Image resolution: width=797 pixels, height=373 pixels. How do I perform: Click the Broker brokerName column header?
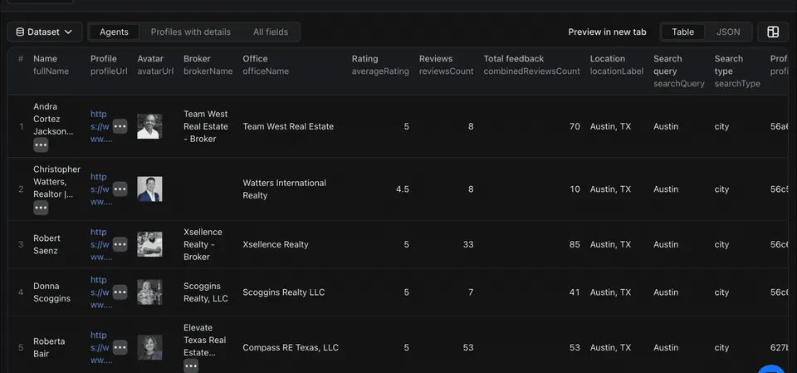[x=208, y=65]
